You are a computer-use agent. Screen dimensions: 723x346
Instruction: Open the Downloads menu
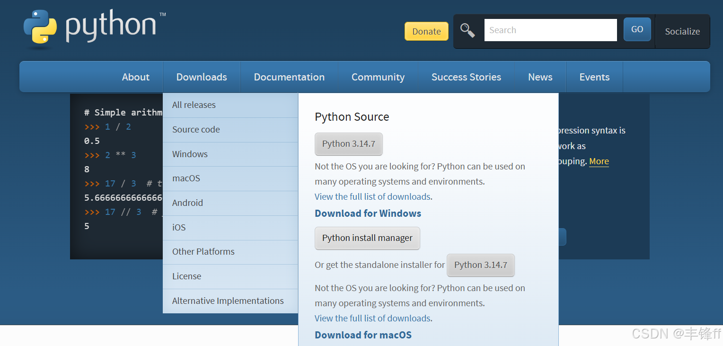click(x=202, y=77)
